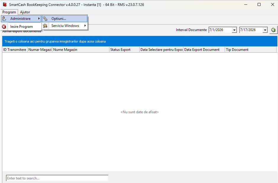The image size is (278, 183).
Task: Close the SmartCash BookKeeping Connector window
Action: 273,4
